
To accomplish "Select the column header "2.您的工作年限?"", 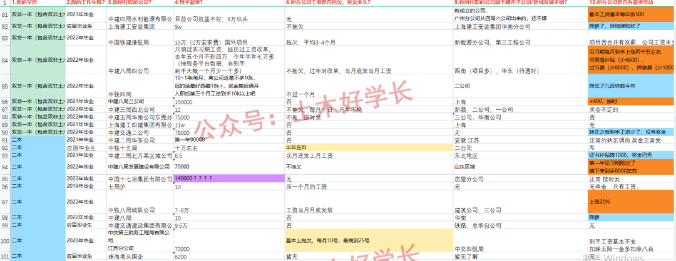I will click(86, 2).
